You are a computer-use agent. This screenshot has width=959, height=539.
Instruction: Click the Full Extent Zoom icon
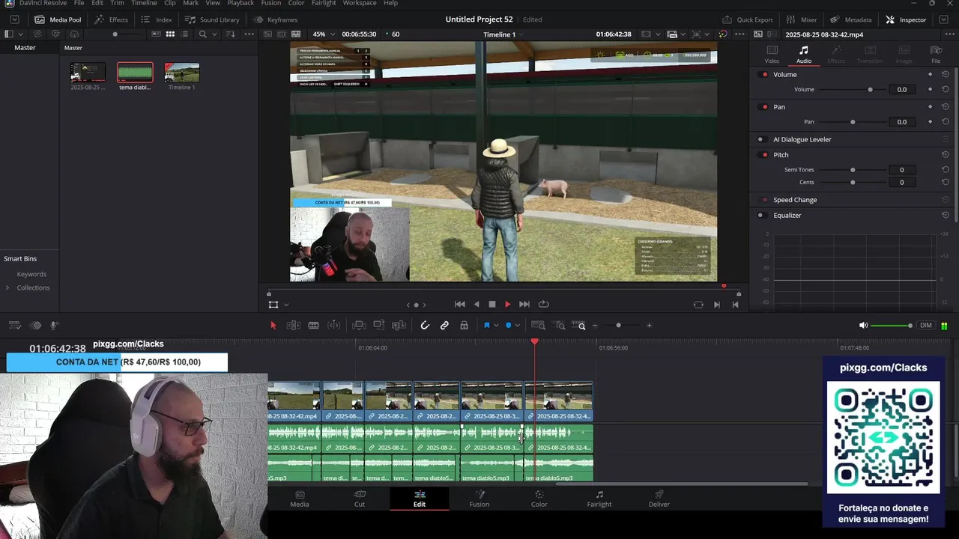click(x=538, y=326)
